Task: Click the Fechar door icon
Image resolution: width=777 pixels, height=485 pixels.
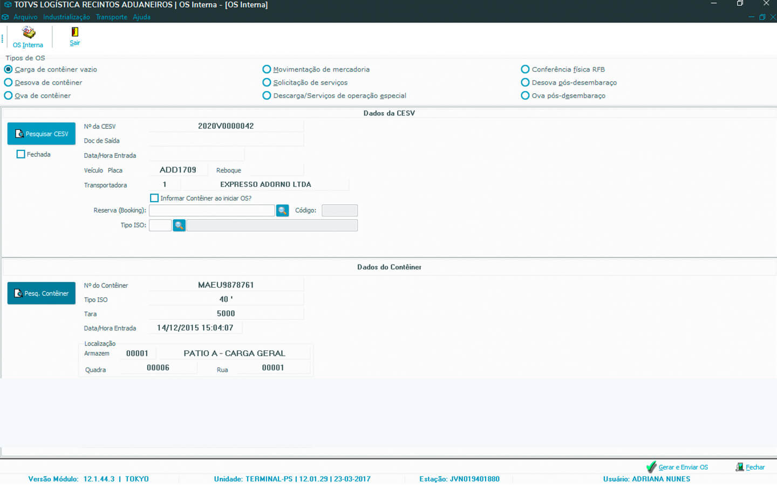Action: point(740,467)
